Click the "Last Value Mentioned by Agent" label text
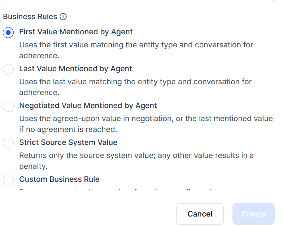 75,69
